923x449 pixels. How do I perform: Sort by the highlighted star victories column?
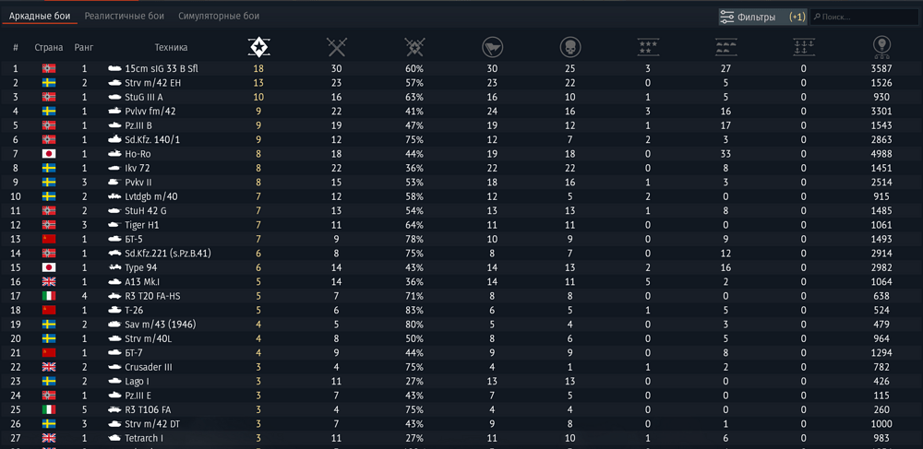click(x=259, y=47)
